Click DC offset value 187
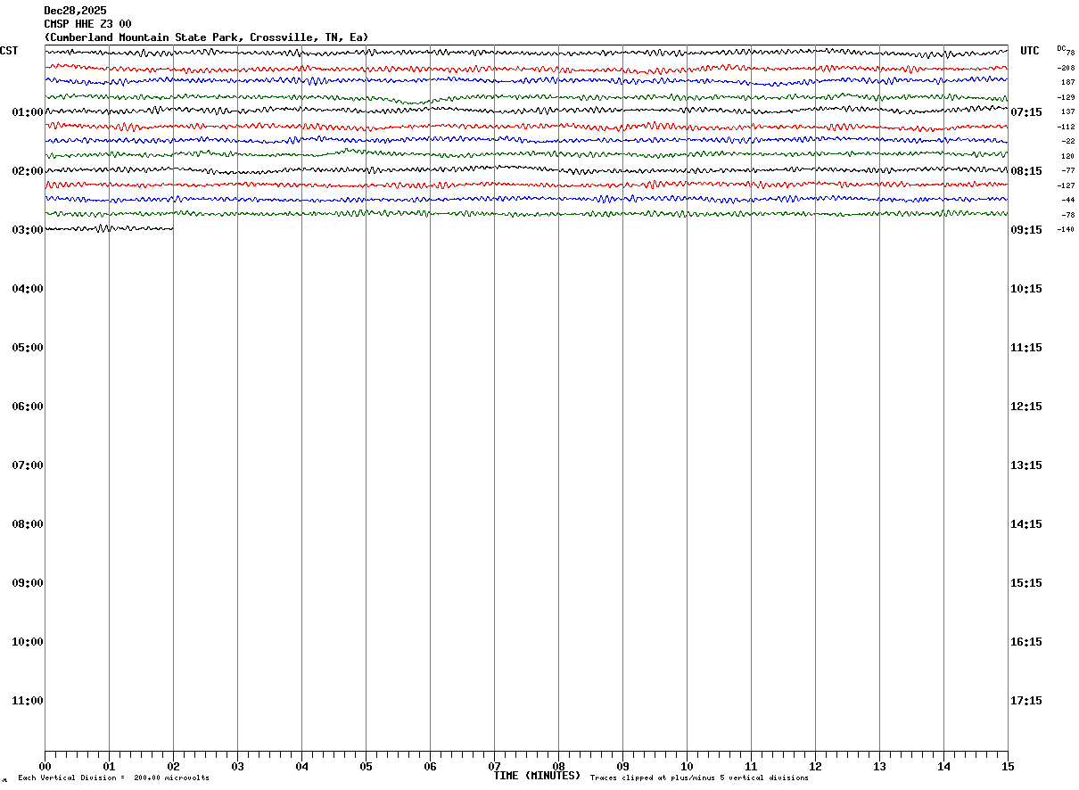1079x790 pixels. click(1067, 82)
